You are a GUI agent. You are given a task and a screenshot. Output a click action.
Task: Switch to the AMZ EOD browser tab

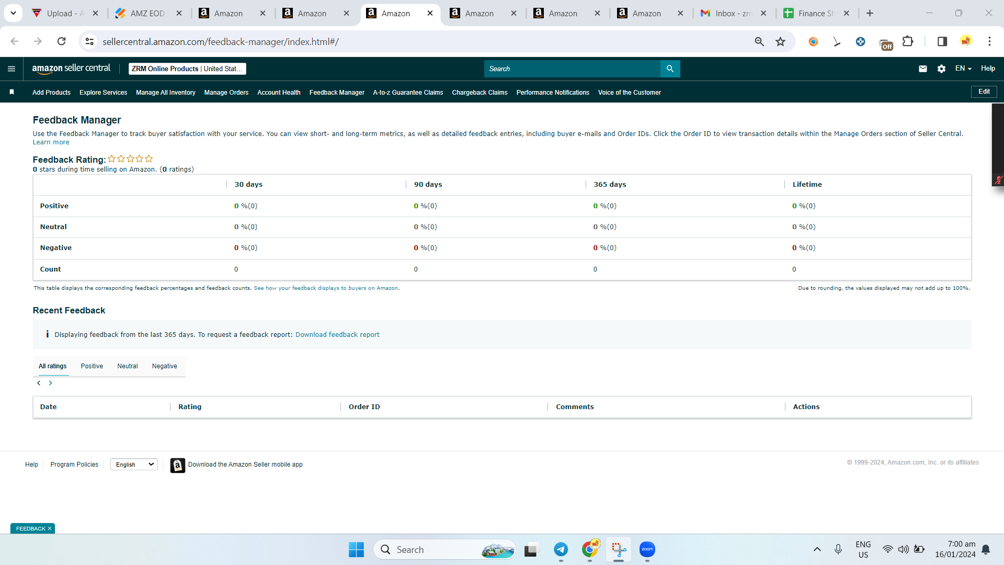[149, 14]
